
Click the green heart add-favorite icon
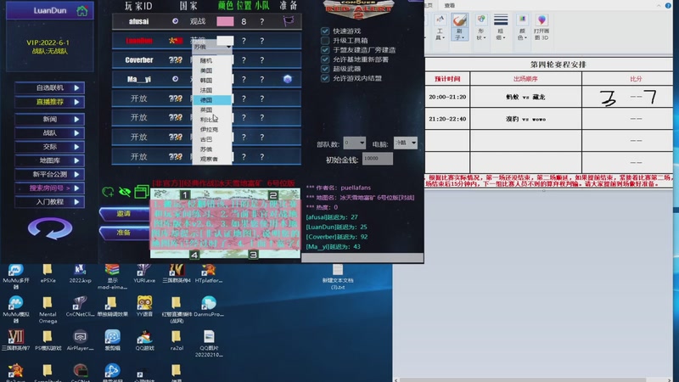point(108,192)
